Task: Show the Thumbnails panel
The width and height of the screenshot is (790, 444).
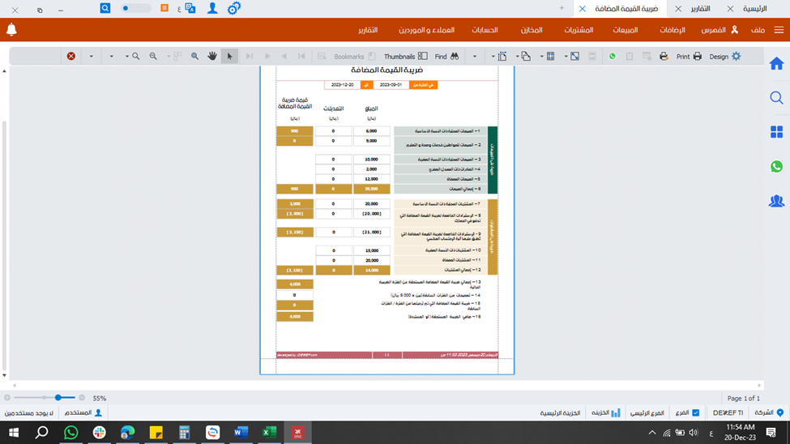Action: (406, 57)
